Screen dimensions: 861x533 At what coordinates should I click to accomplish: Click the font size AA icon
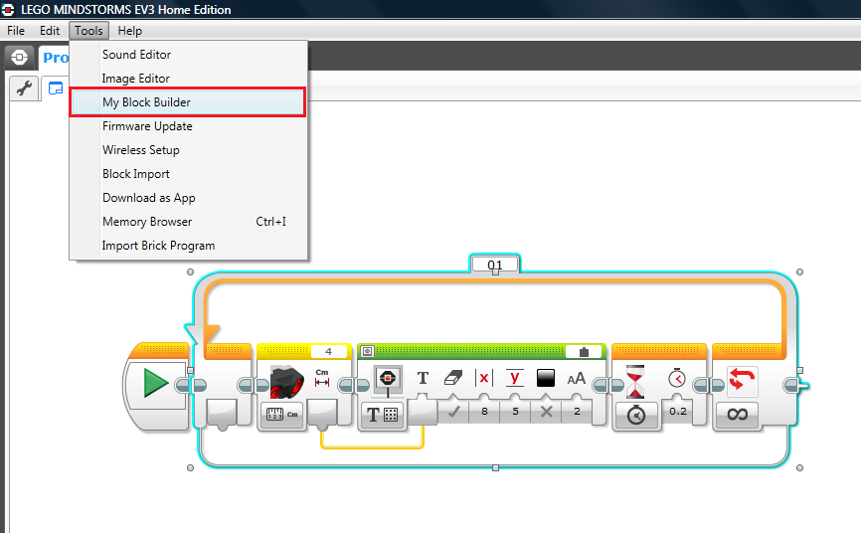[x=576, y=379]
